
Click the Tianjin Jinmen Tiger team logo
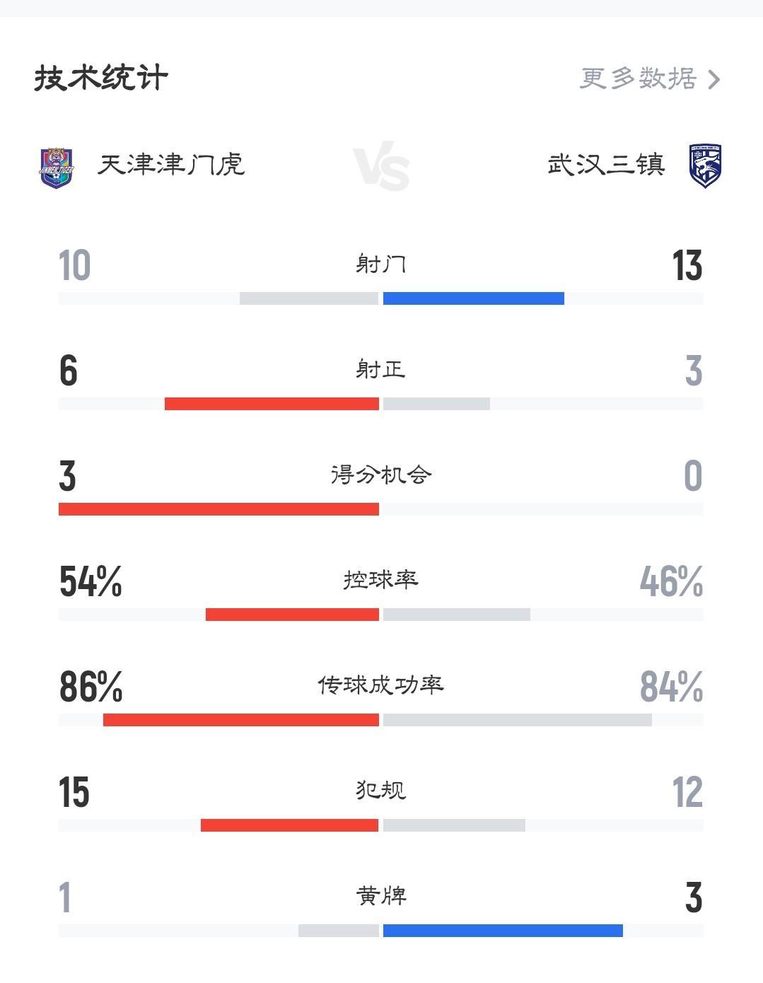[x=57, y=167]
